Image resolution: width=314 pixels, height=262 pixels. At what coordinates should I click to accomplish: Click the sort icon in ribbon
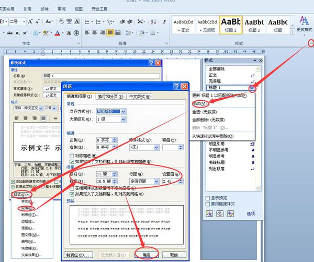coord(153,21)
